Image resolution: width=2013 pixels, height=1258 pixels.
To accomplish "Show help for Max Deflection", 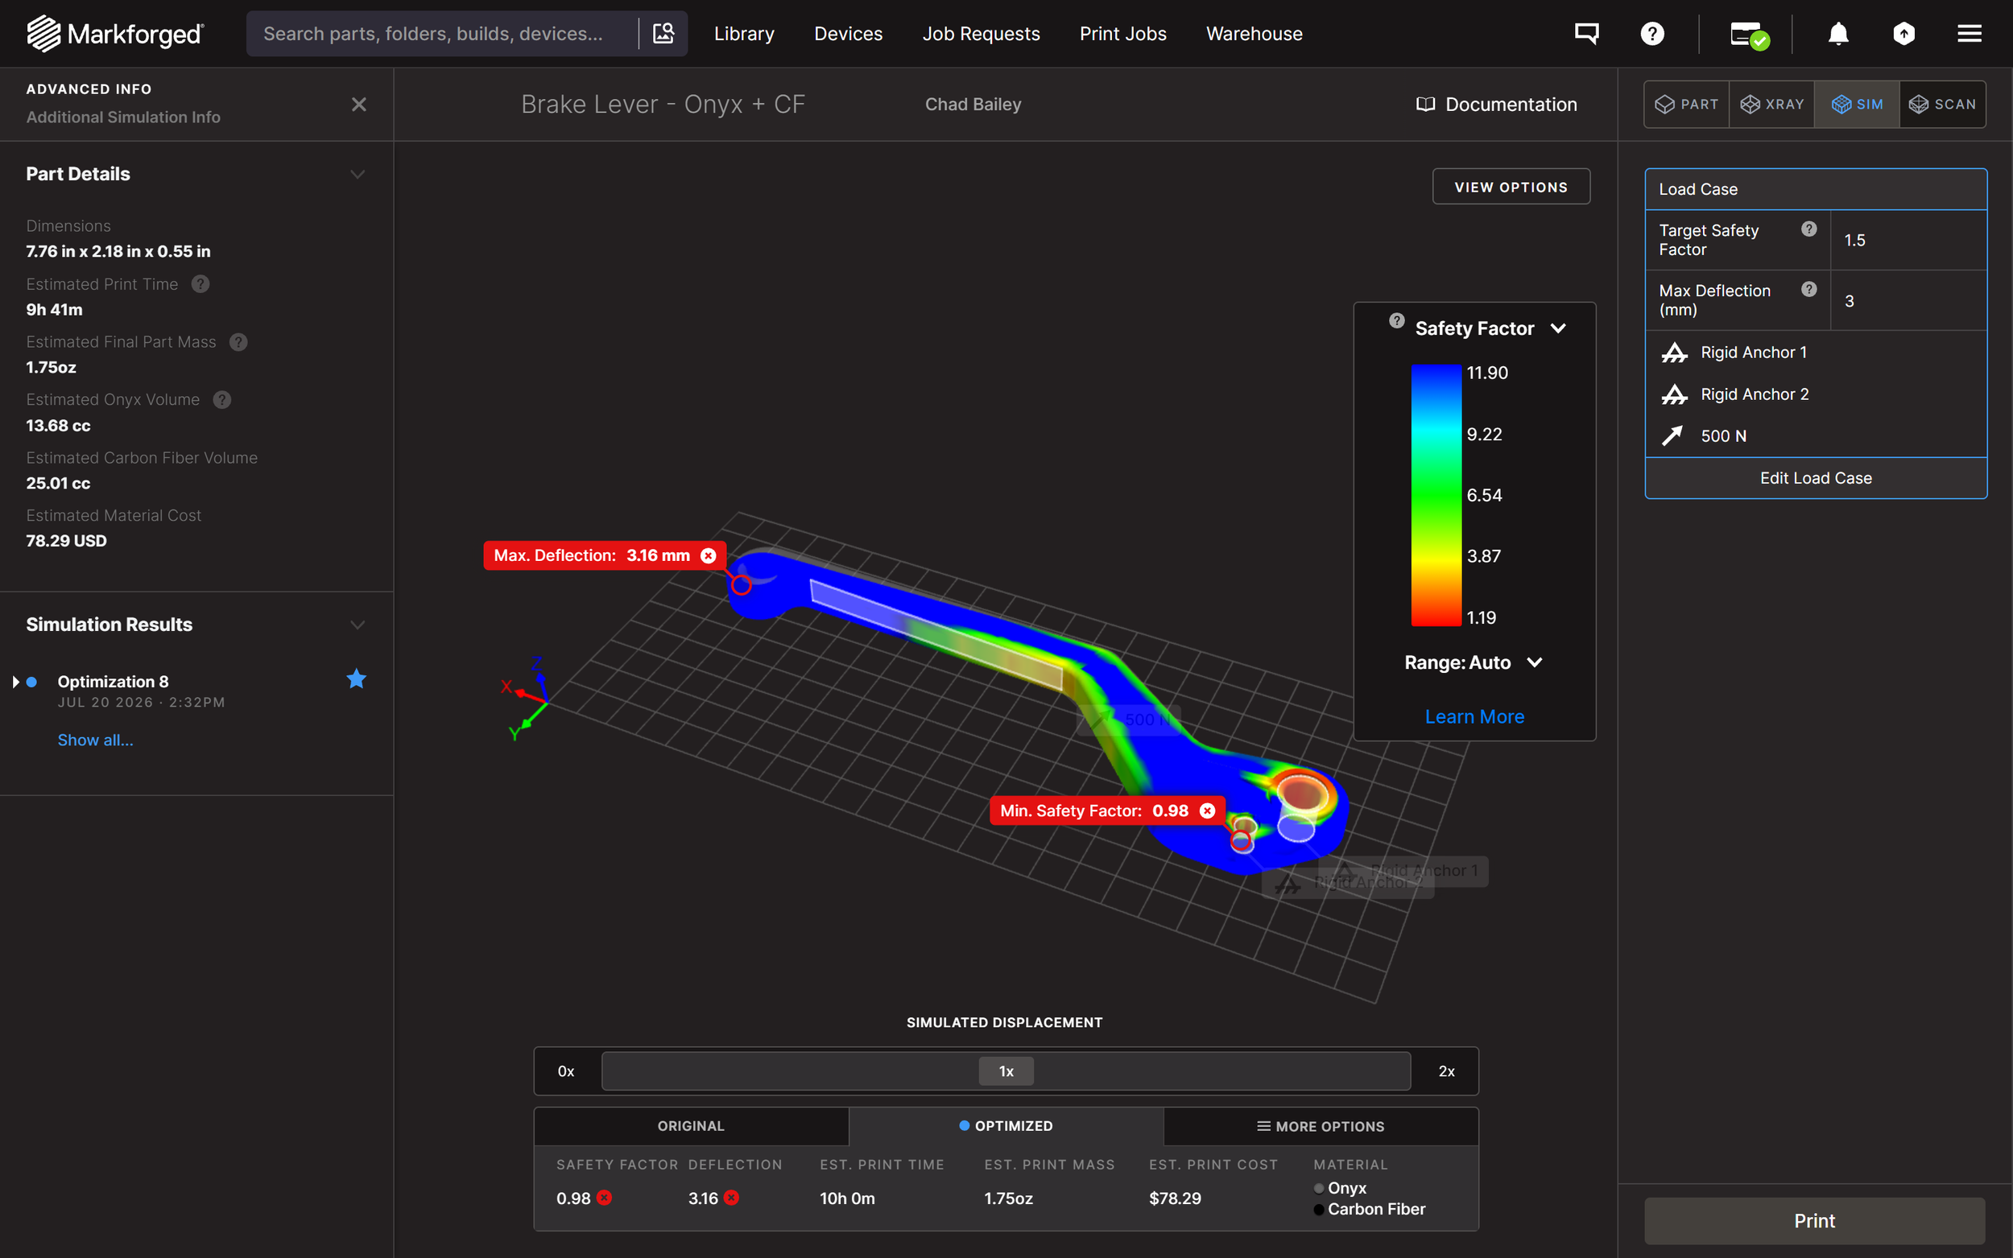I will coord(1809,289).
